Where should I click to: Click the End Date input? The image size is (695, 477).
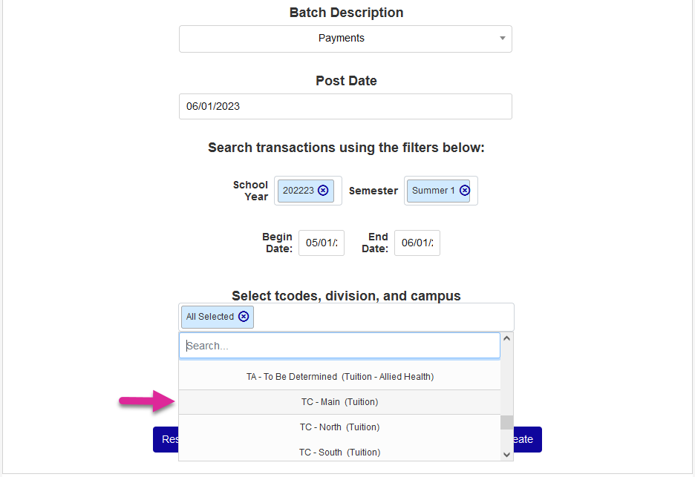417,243
